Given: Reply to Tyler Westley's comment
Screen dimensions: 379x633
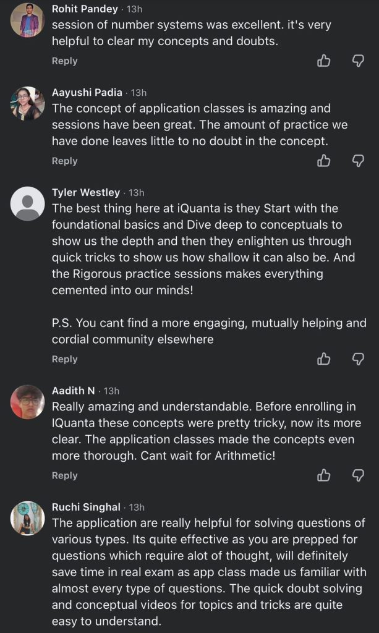Looking at the screenshot, I should click(64, 359).
